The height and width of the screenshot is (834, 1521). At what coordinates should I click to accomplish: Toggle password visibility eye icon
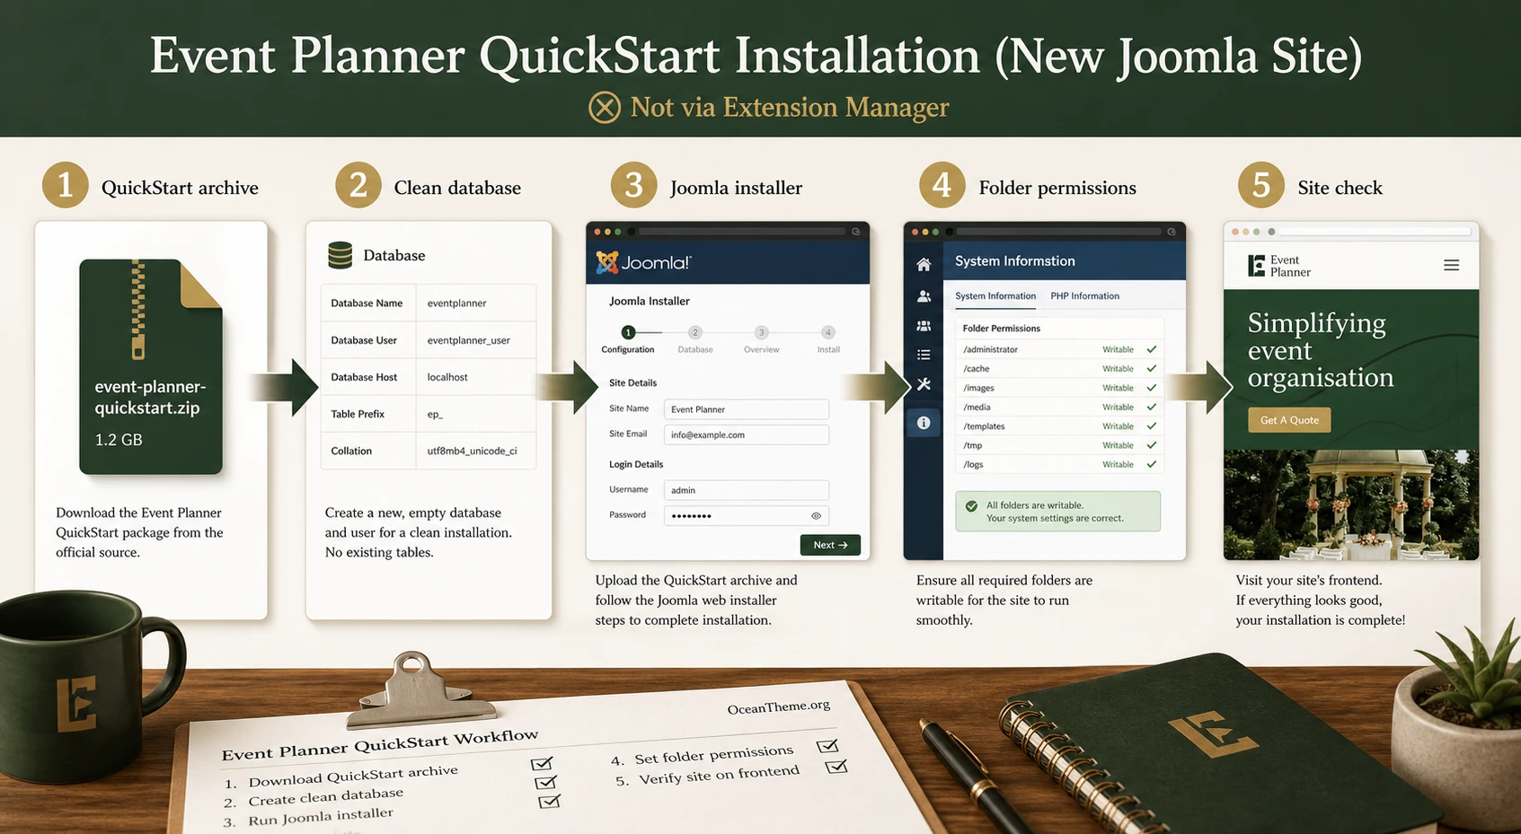(816, 515)
